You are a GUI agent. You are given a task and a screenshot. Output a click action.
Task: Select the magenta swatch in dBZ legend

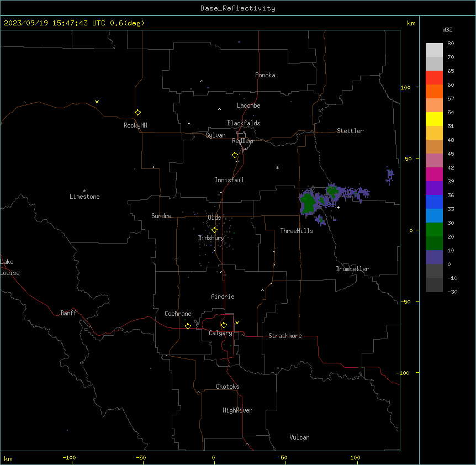tap(434, 174)
